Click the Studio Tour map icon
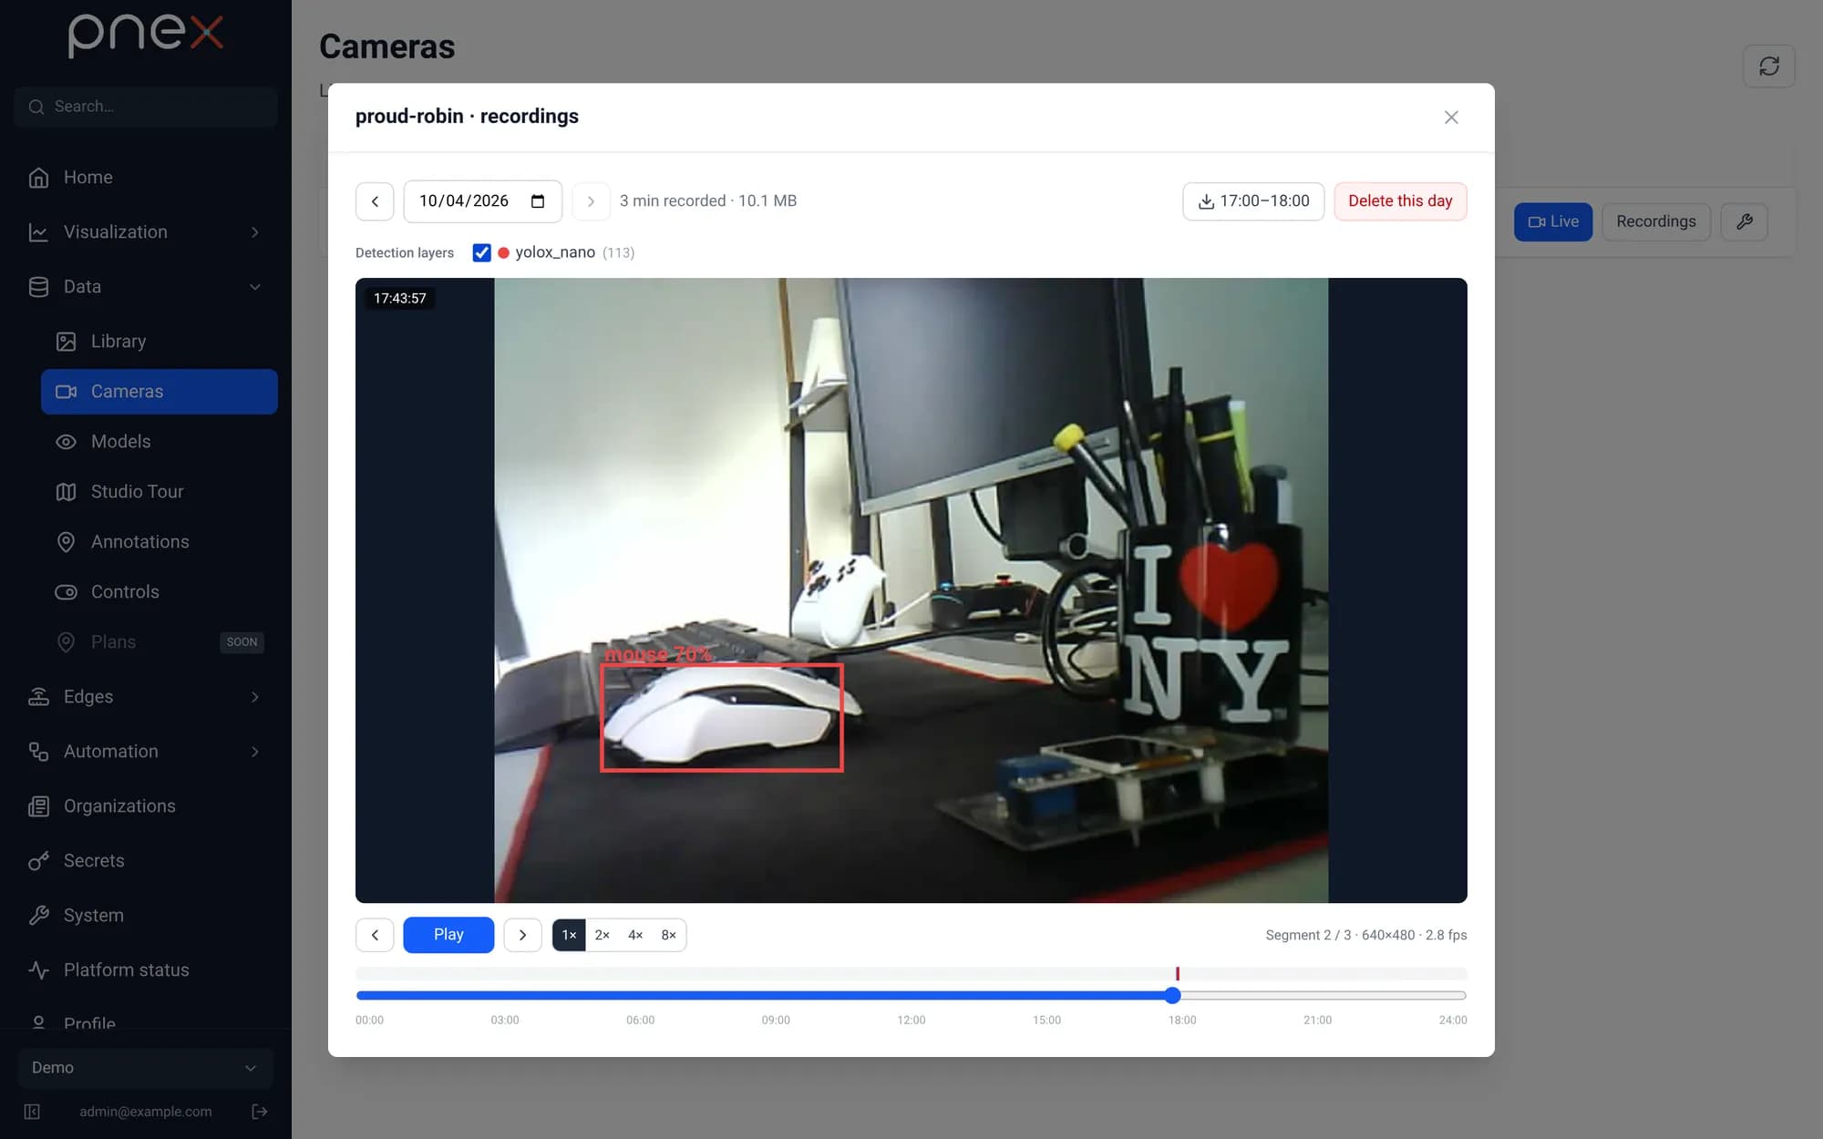 point(66,491)
